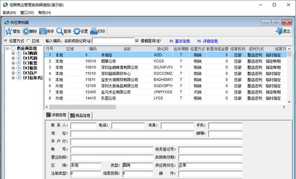Open the 帮助(H) menu
The image size is (296, 179).
tap(44, 13)
